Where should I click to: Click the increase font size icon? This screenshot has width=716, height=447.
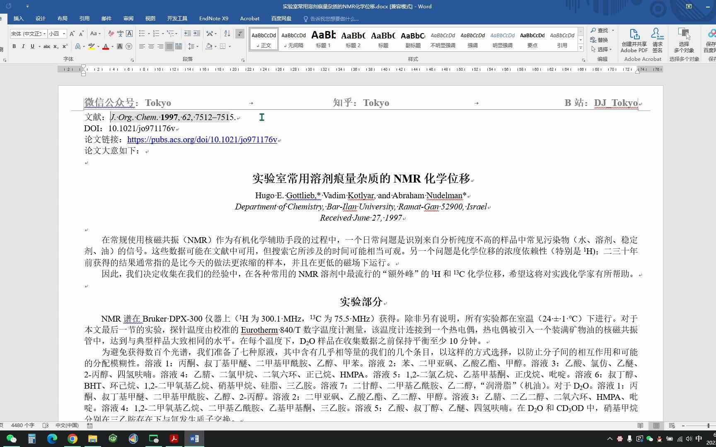pos(72,34)
